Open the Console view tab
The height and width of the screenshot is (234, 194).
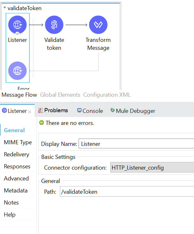click(x=90, y=111)
